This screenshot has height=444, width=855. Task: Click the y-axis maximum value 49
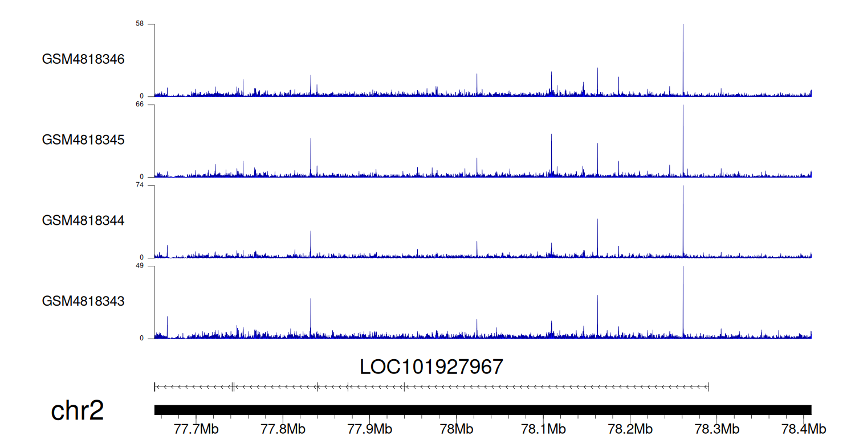tap(139, 266)
